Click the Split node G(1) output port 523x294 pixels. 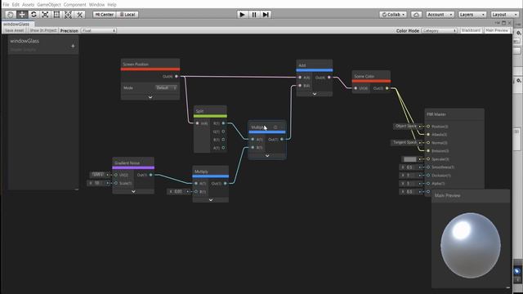(223, 131)
